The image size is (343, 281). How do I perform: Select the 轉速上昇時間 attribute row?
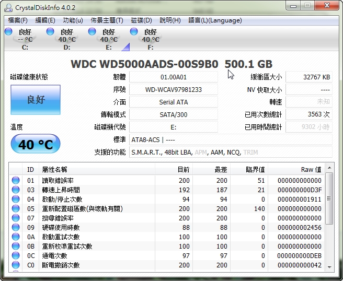point(167,190)
